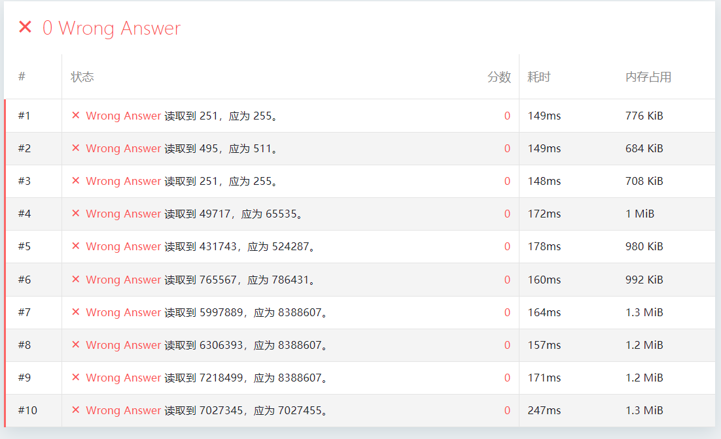Select the Wrong Answer status for test #3
Image resolution: width=721 pixels, height=439 pixels.
(123, 181)
